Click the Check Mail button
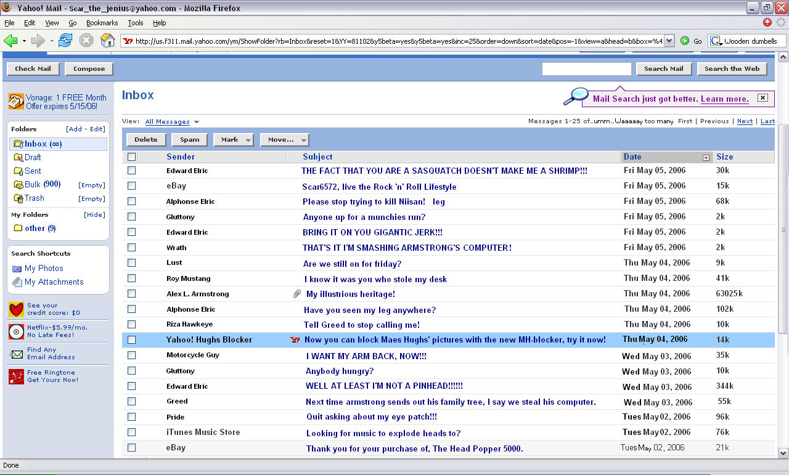 click(33, 69)
